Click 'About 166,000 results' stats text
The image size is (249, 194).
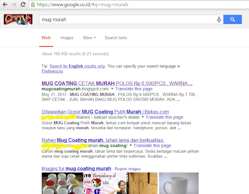[75, 54]
